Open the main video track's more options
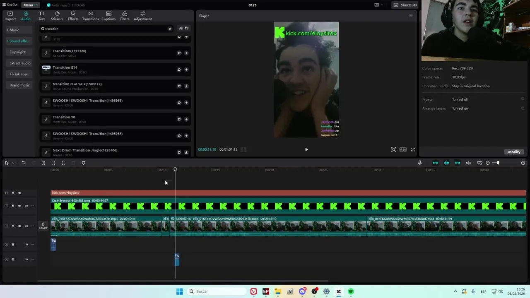This screenshot has width=530, height=298. [x=33, y=226]
